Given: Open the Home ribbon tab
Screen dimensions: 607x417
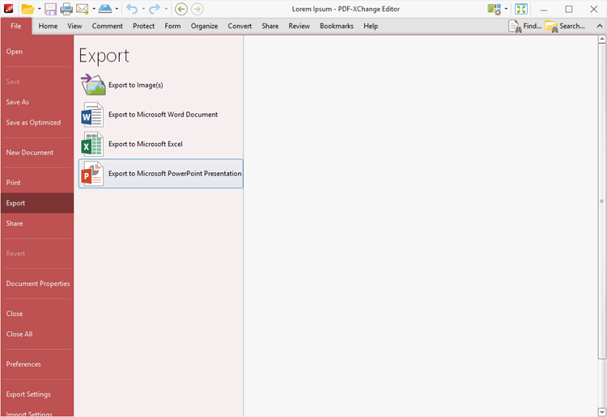Looking at the screenshot, I should 48,26.
